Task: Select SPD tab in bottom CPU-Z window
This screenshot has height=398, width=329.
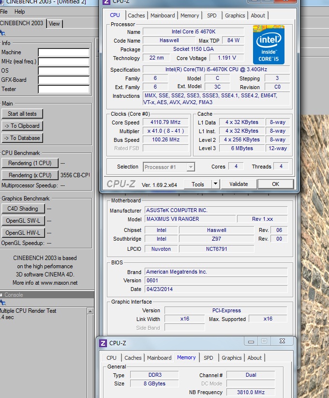Action: point(208,358)
